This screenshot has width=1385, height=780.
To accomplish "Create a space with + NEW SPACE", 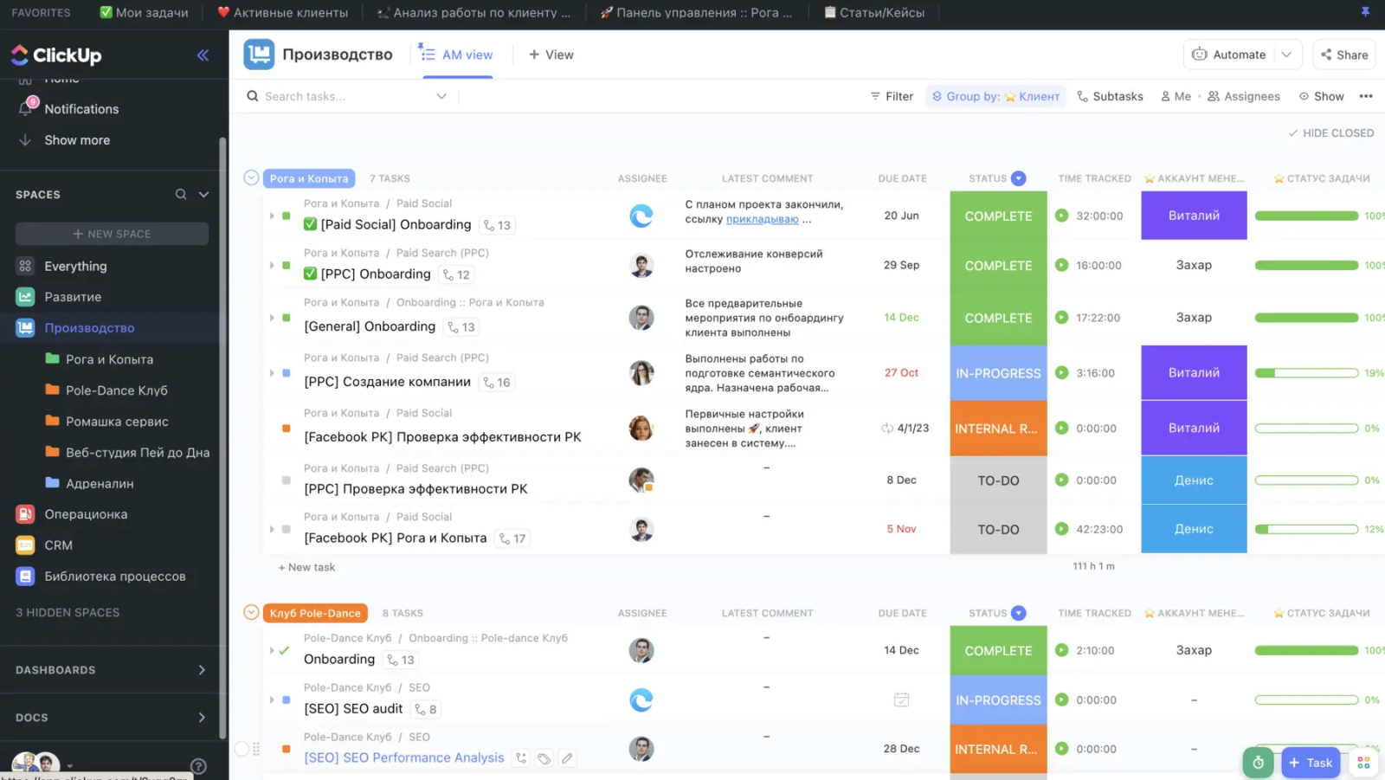I will (112, 234).
